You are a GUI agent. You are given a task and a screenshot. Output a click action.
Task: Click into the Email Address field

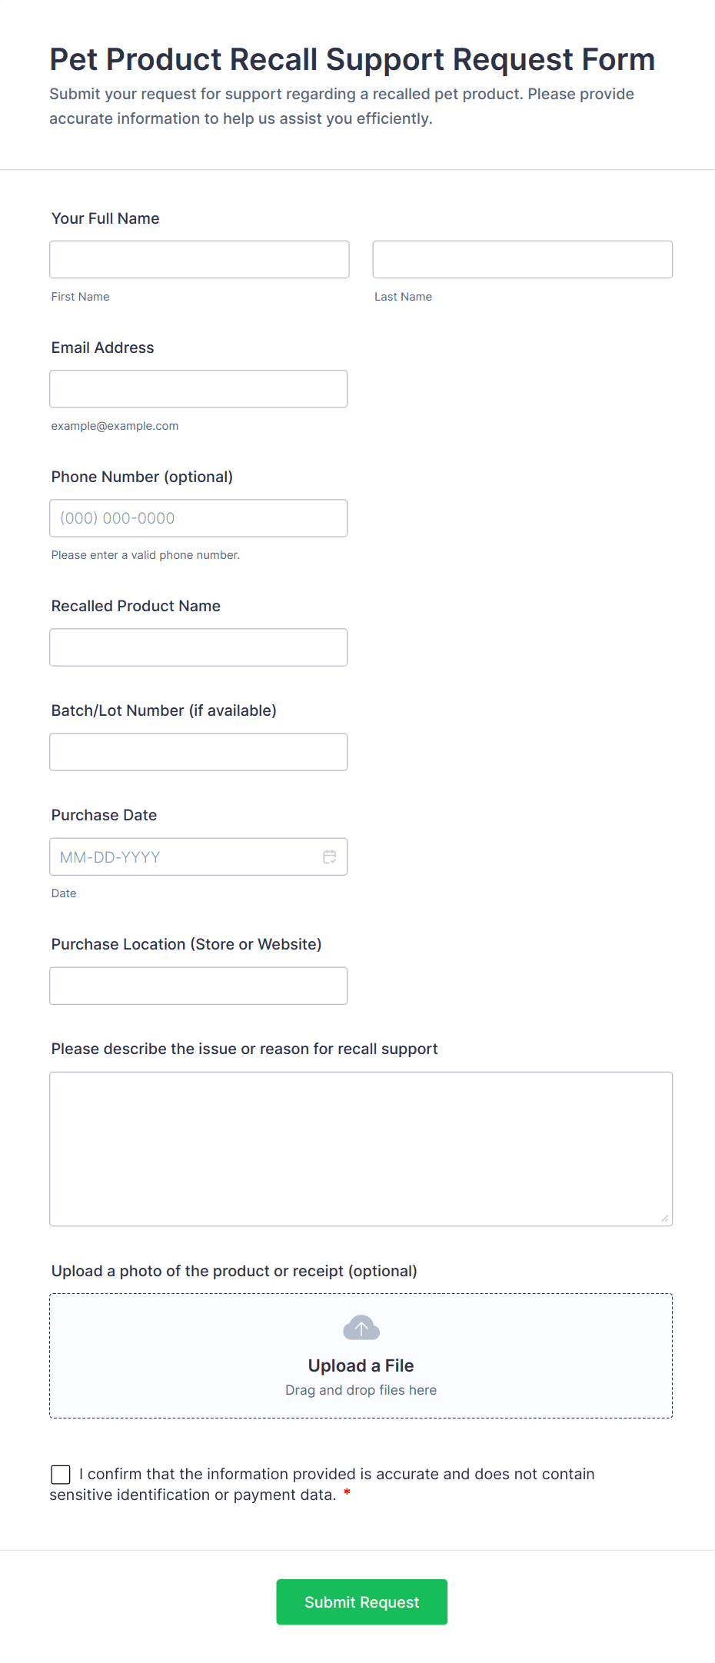198,389
